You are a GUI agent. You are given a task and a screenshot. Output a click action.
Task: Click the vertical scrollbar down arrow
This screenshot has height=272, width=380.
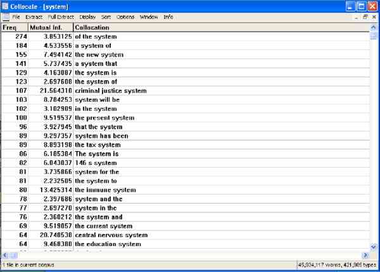point(373,246)
